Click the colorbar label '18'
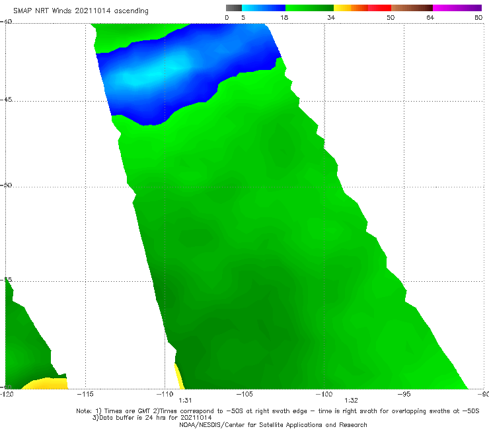 tap(284, 17)
